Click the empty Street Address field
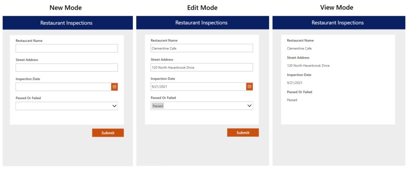The image size is (409, 171). coord(67,67)
